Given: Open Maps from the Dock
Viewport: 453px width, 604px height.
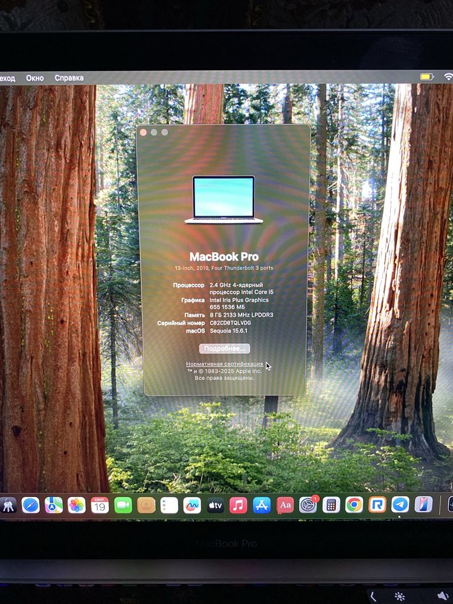Looking at the screenshot, I should (x=54, y=505).
